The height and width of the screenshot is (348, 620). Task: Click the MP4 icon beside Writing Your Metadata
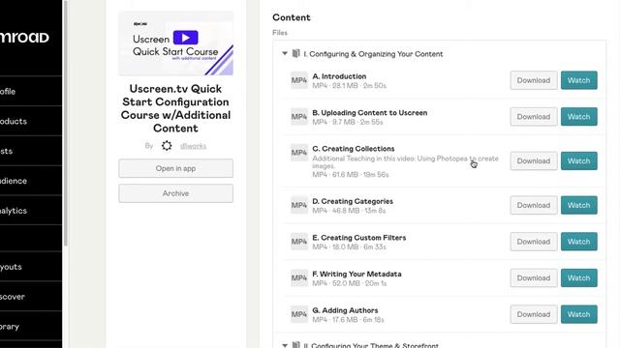click(299, 277)
